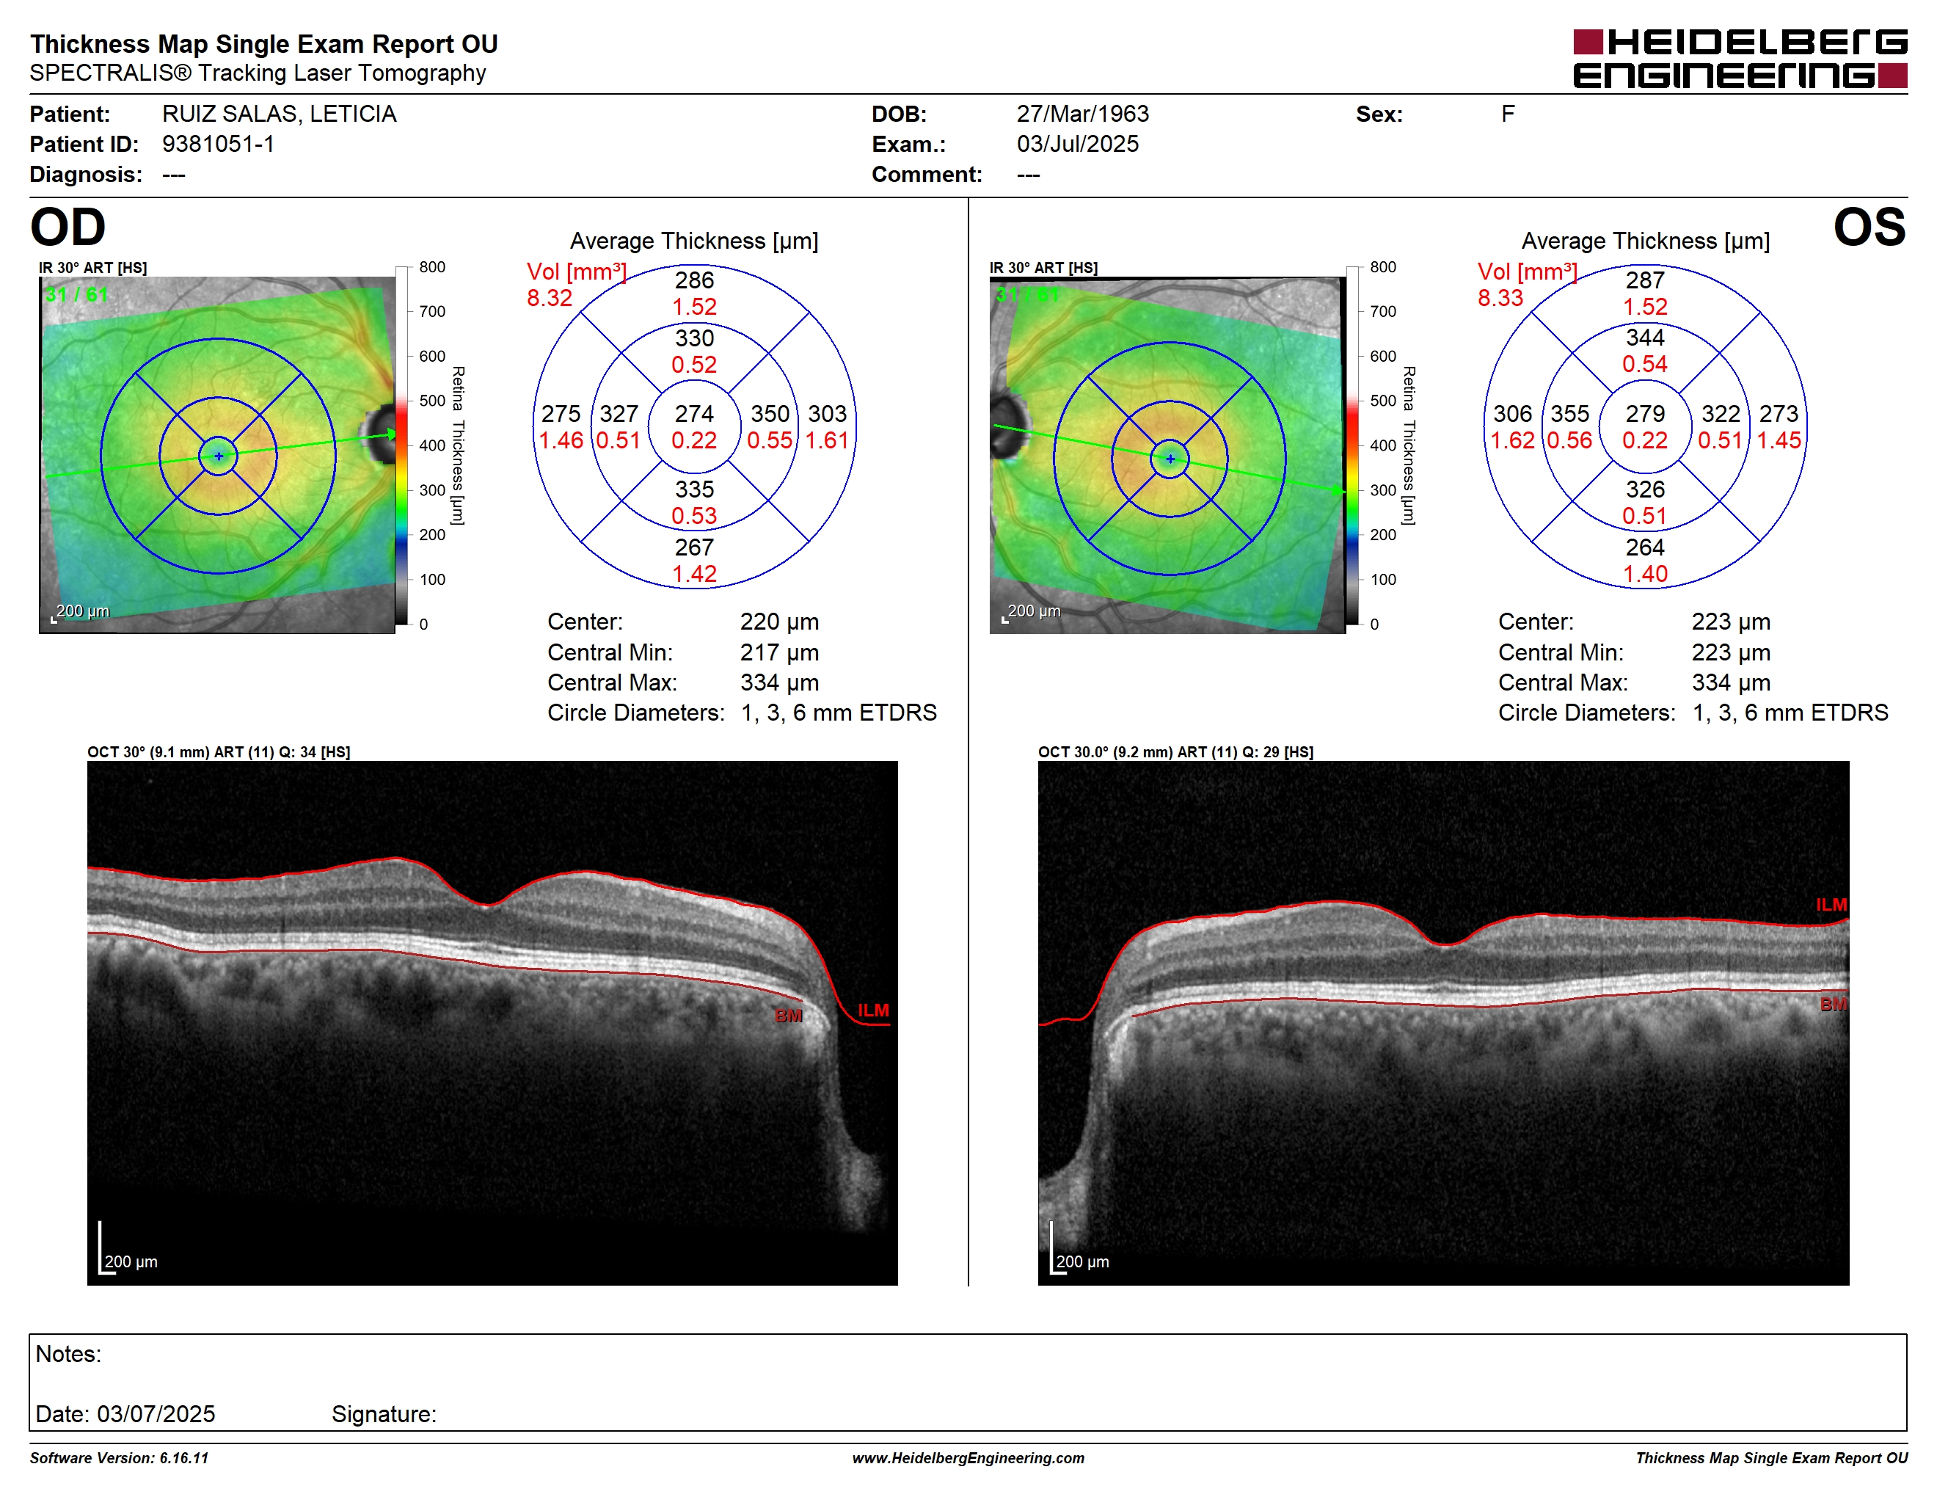Select the OD fundus thickness map image
Screen dimensions: 1937x1497
pos(217,455)
